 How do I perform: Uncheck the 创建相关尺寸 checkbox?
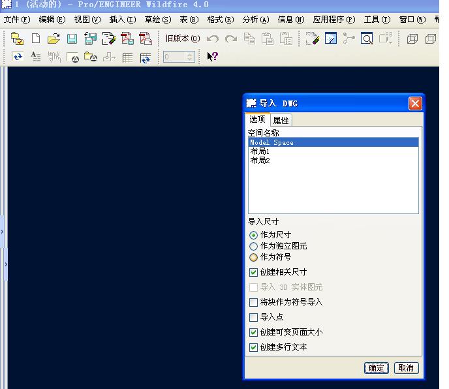click(x=253, y=272)
